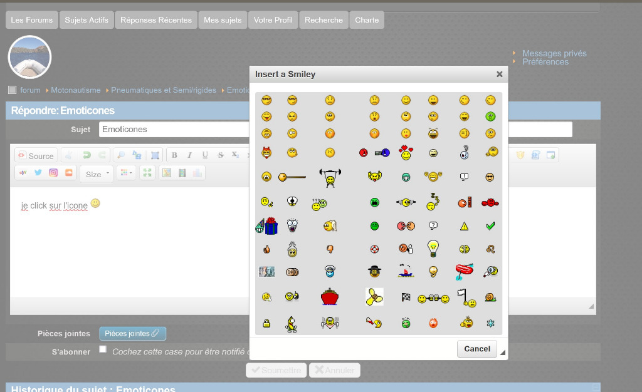Choose the padlock smiley
Viewport: 642px width, 392px height.
click(x=266, y=323)
